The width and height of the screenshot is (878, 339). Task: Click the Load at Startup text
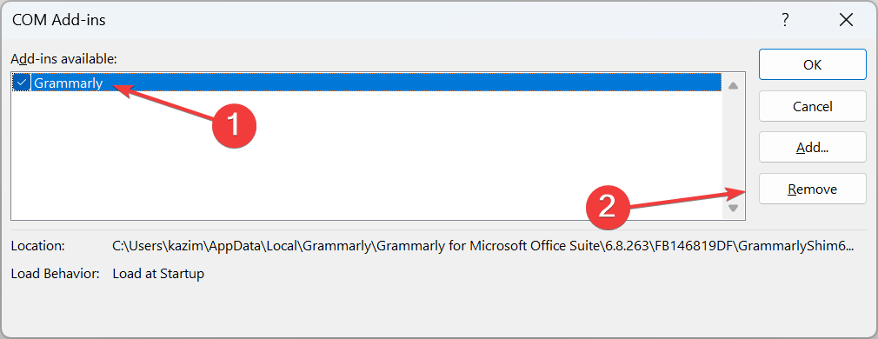[158, 274]
